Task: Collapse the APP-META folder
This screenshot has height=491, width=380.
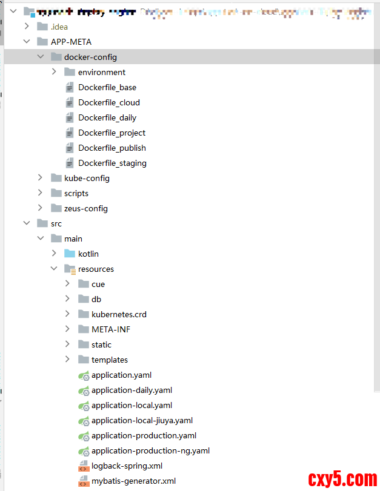Action: tap(26, 42)
